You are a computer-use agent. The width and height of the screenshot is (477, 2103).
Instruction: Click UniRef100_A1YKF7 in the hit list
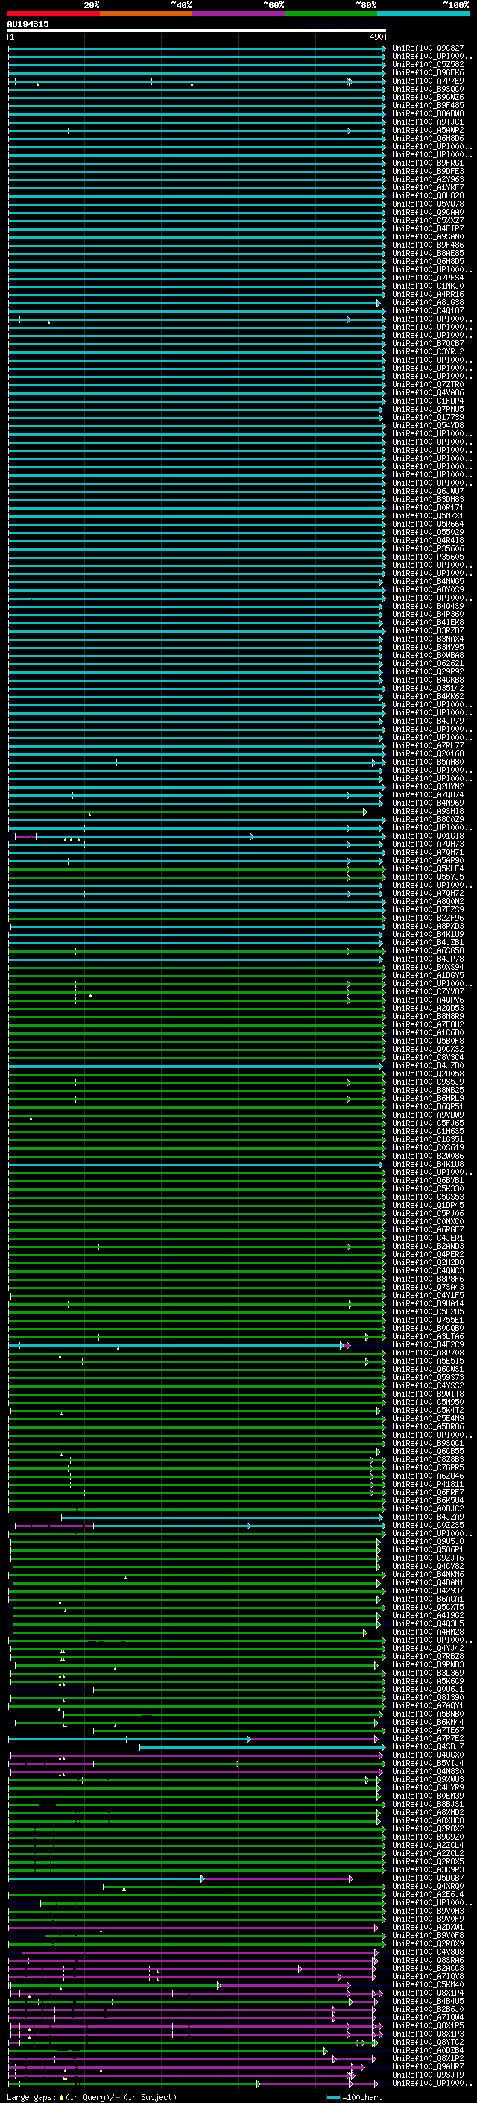pos(428,188)
